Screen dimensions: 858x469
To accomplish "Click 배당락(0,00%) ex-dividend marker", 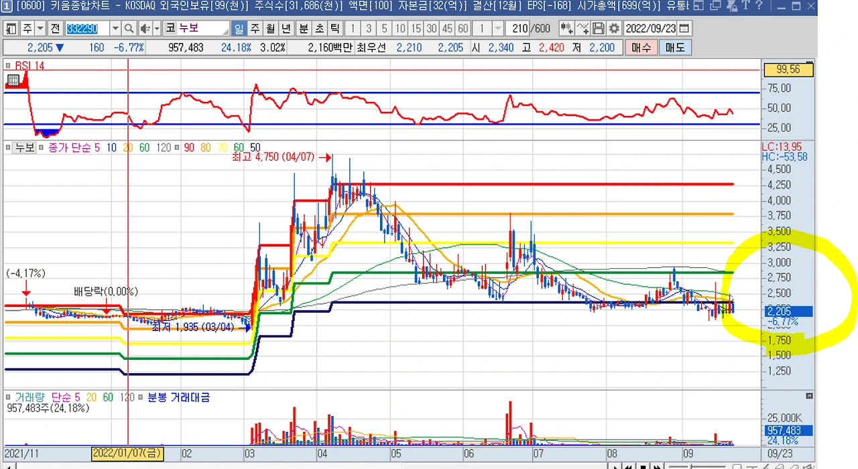I will (x=106, y=291).
